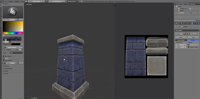Adjust the brush Radius slider
The height and width of the screenshot is (99, 200).
coord(12,47)
